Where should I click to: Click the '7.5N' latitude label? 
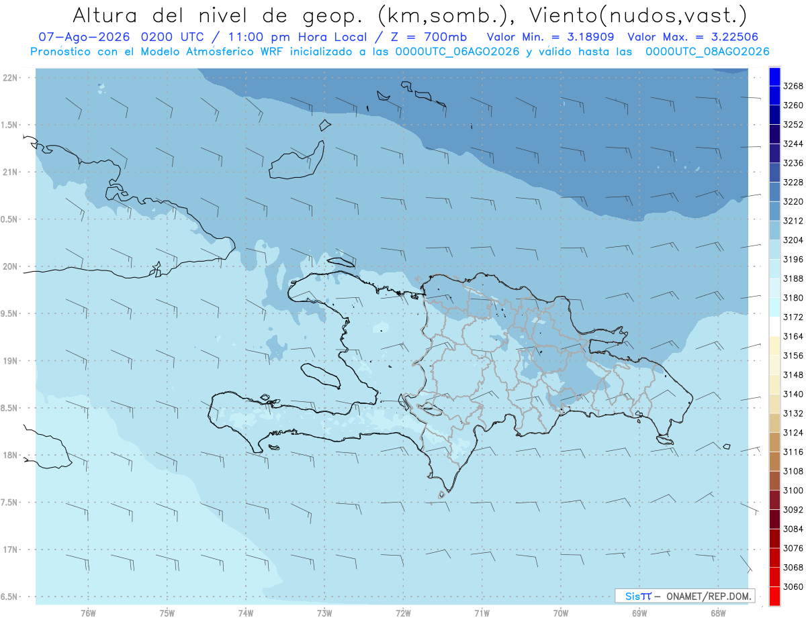coord(9,502)
